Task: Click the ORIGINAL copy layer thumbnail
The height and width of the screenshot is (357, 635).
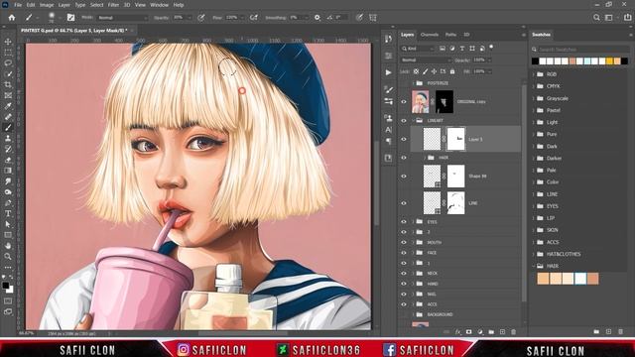Action: coord(420,101)
